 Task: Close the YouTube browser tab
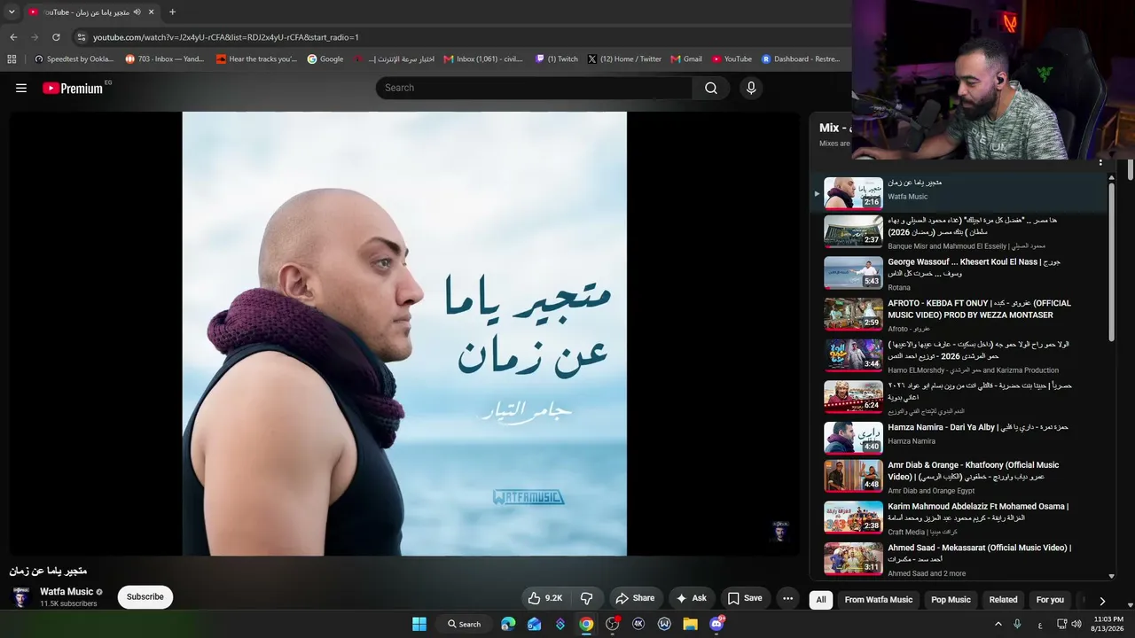pos(152,12)
